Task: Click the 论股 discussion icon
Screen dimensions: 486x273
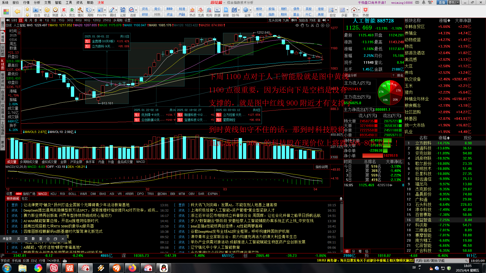Action: click(x=123, y=10)
